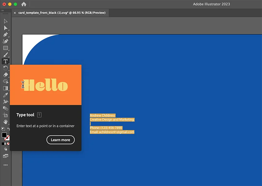The image size is (262, 186).
Task: Go to Home screen icon
Action: click(x=24, y=4)
